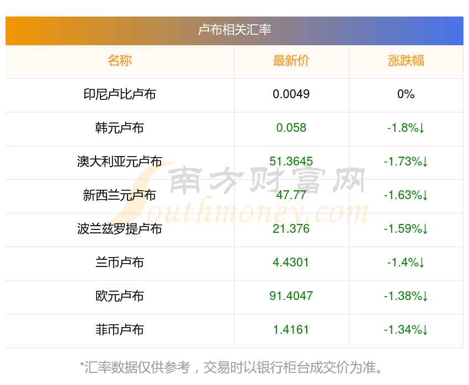469x385 pixels.
Task: Click the price value 21.376
Action: [x=291, y=229]
